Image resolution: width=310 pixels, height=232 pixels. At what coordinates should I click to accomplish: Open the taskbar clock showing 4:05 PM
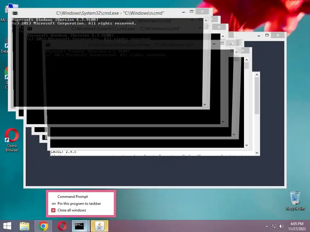click(297, 226)
